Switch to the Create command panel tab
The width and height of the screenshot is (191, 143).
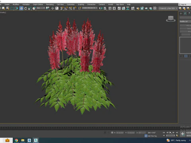181,14
